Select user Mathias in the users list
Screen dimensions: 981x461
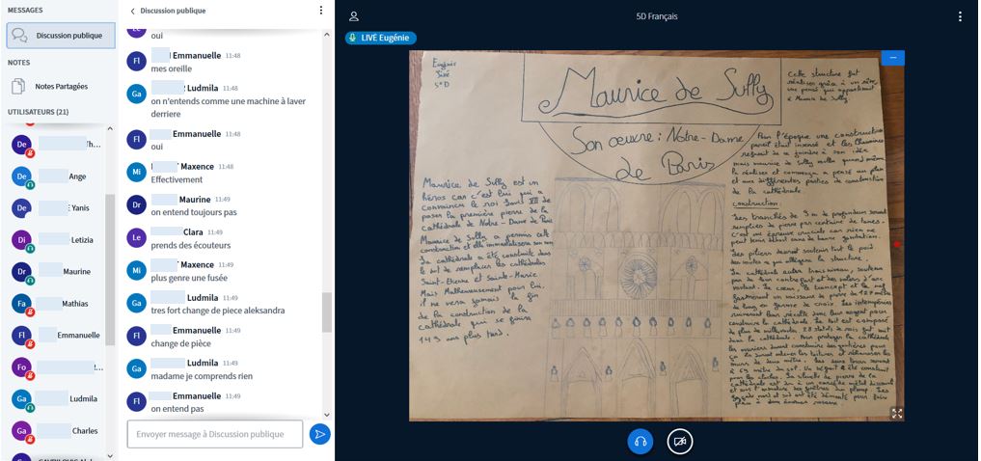point(56,304)
